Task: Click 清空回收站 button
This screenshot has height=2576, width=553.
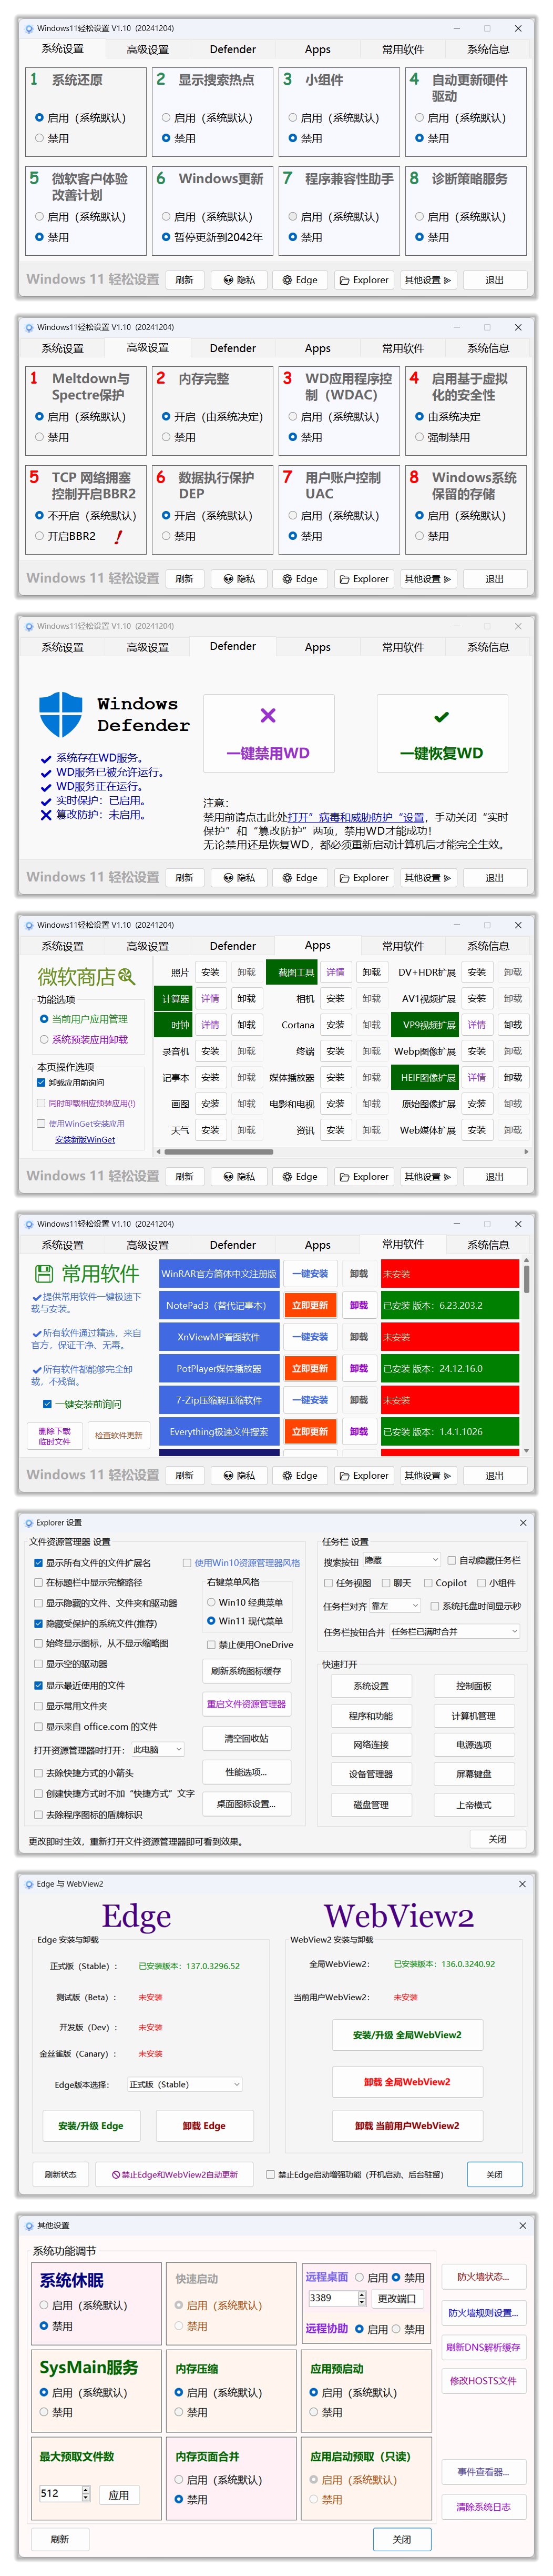Action: pos(245,1739)
